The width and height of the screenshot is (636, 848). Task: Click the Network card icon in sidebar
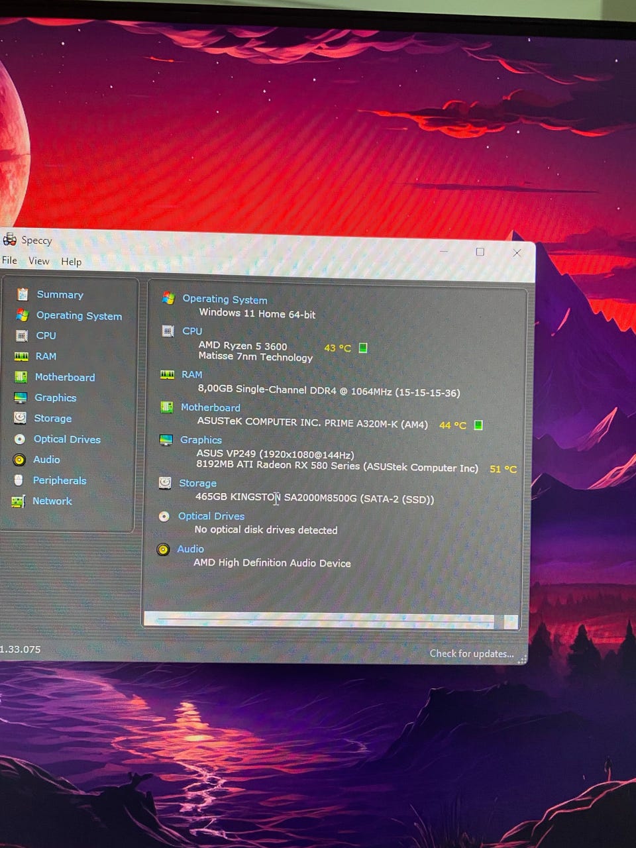[x=18, y=502]
